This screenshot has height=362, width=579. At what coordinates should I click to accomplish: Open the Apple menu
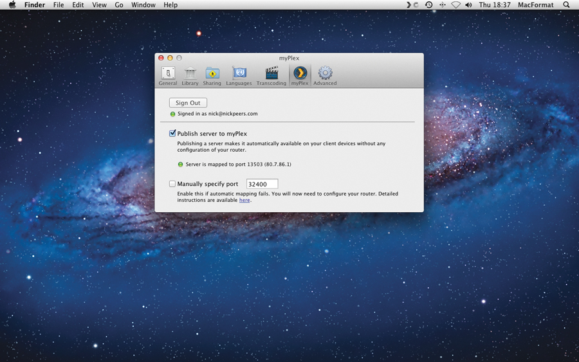(12, 5)
